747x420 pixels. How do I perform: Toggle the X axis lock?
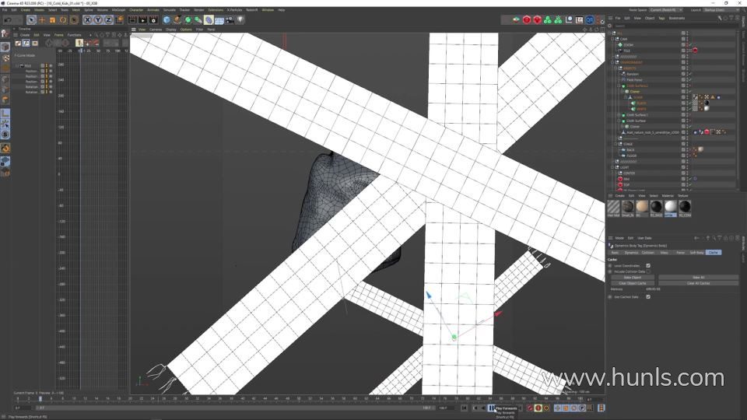pos(87,20)
